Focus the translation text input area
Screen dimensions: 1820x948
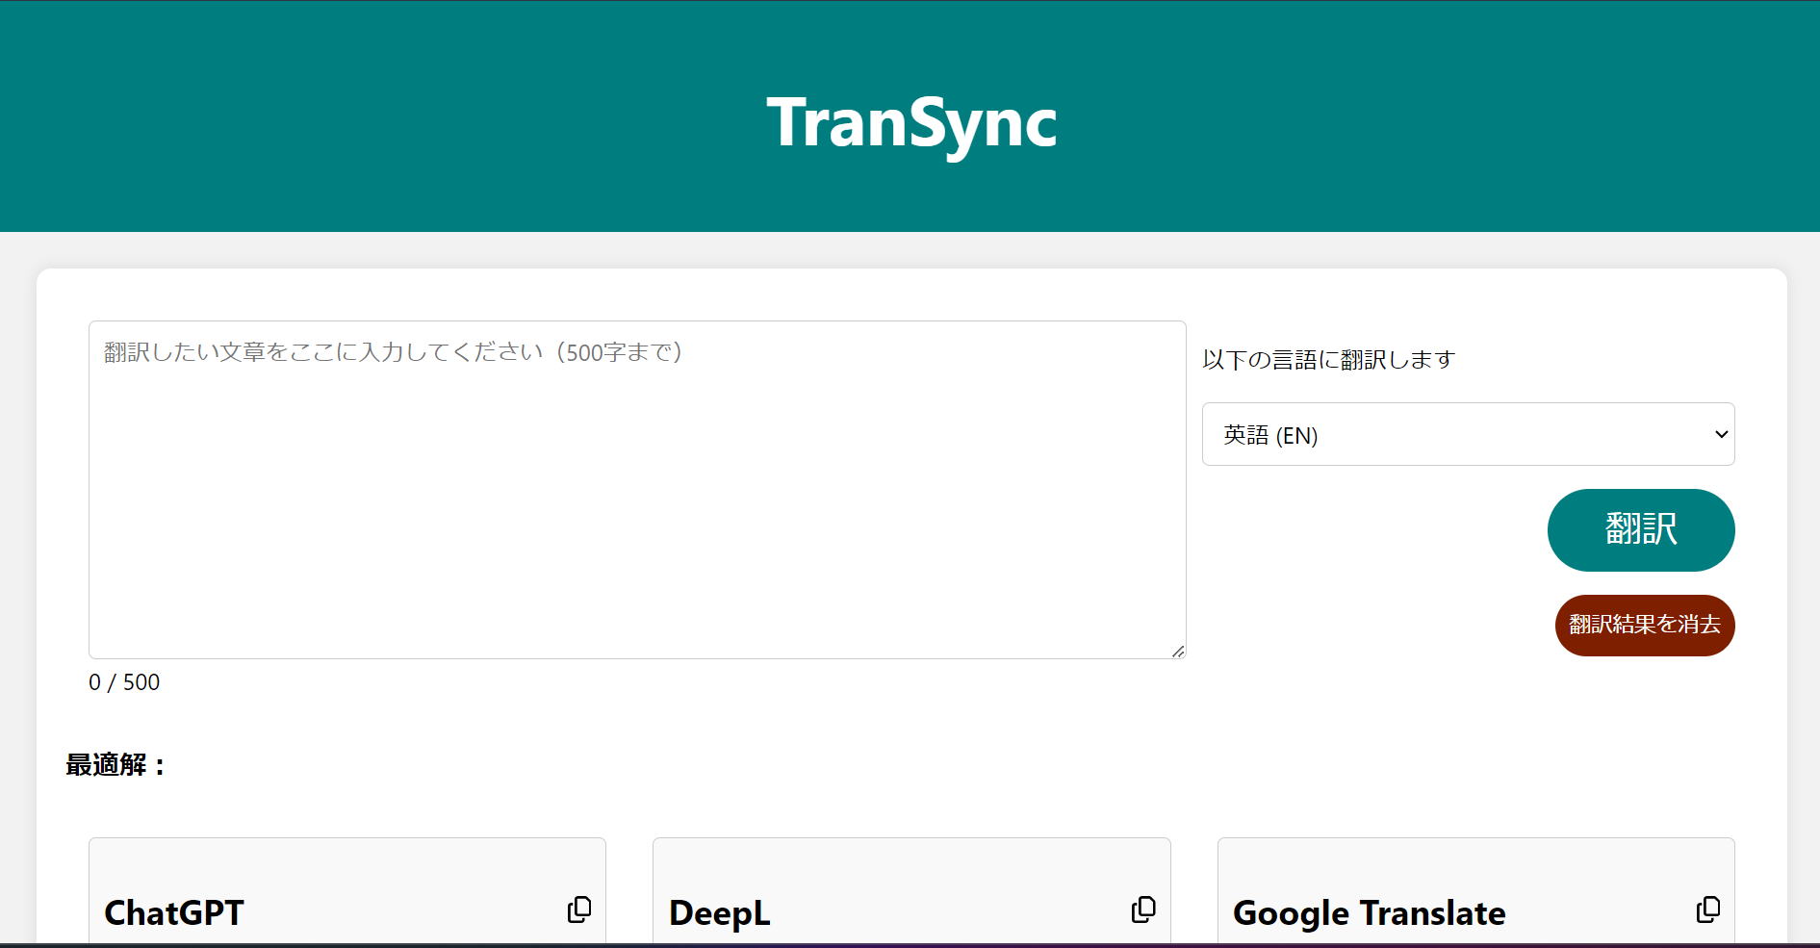point(637,490)
